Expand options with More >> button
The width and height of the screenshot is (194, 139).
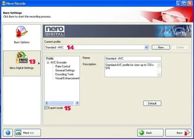[x=28, y=133]
